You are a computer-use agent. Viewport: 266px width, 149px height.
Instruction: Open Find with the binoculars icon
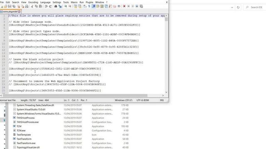click(x=56, y=7)
